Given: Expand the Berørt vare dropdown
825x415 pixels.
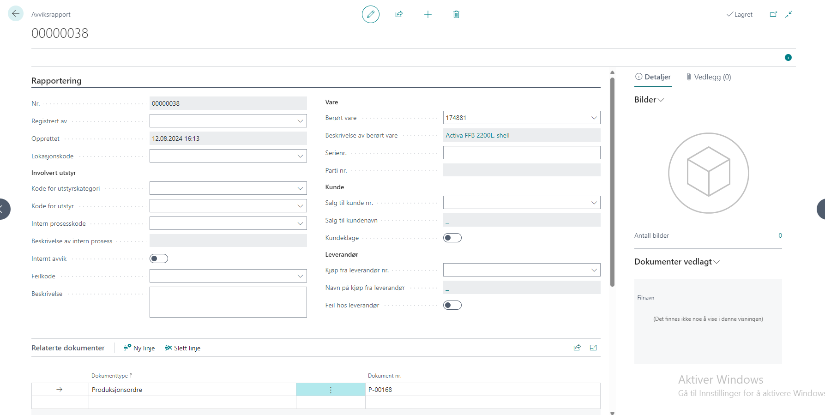Looking at the screenshot, I should pyautogui.click(x=594, y=118).
